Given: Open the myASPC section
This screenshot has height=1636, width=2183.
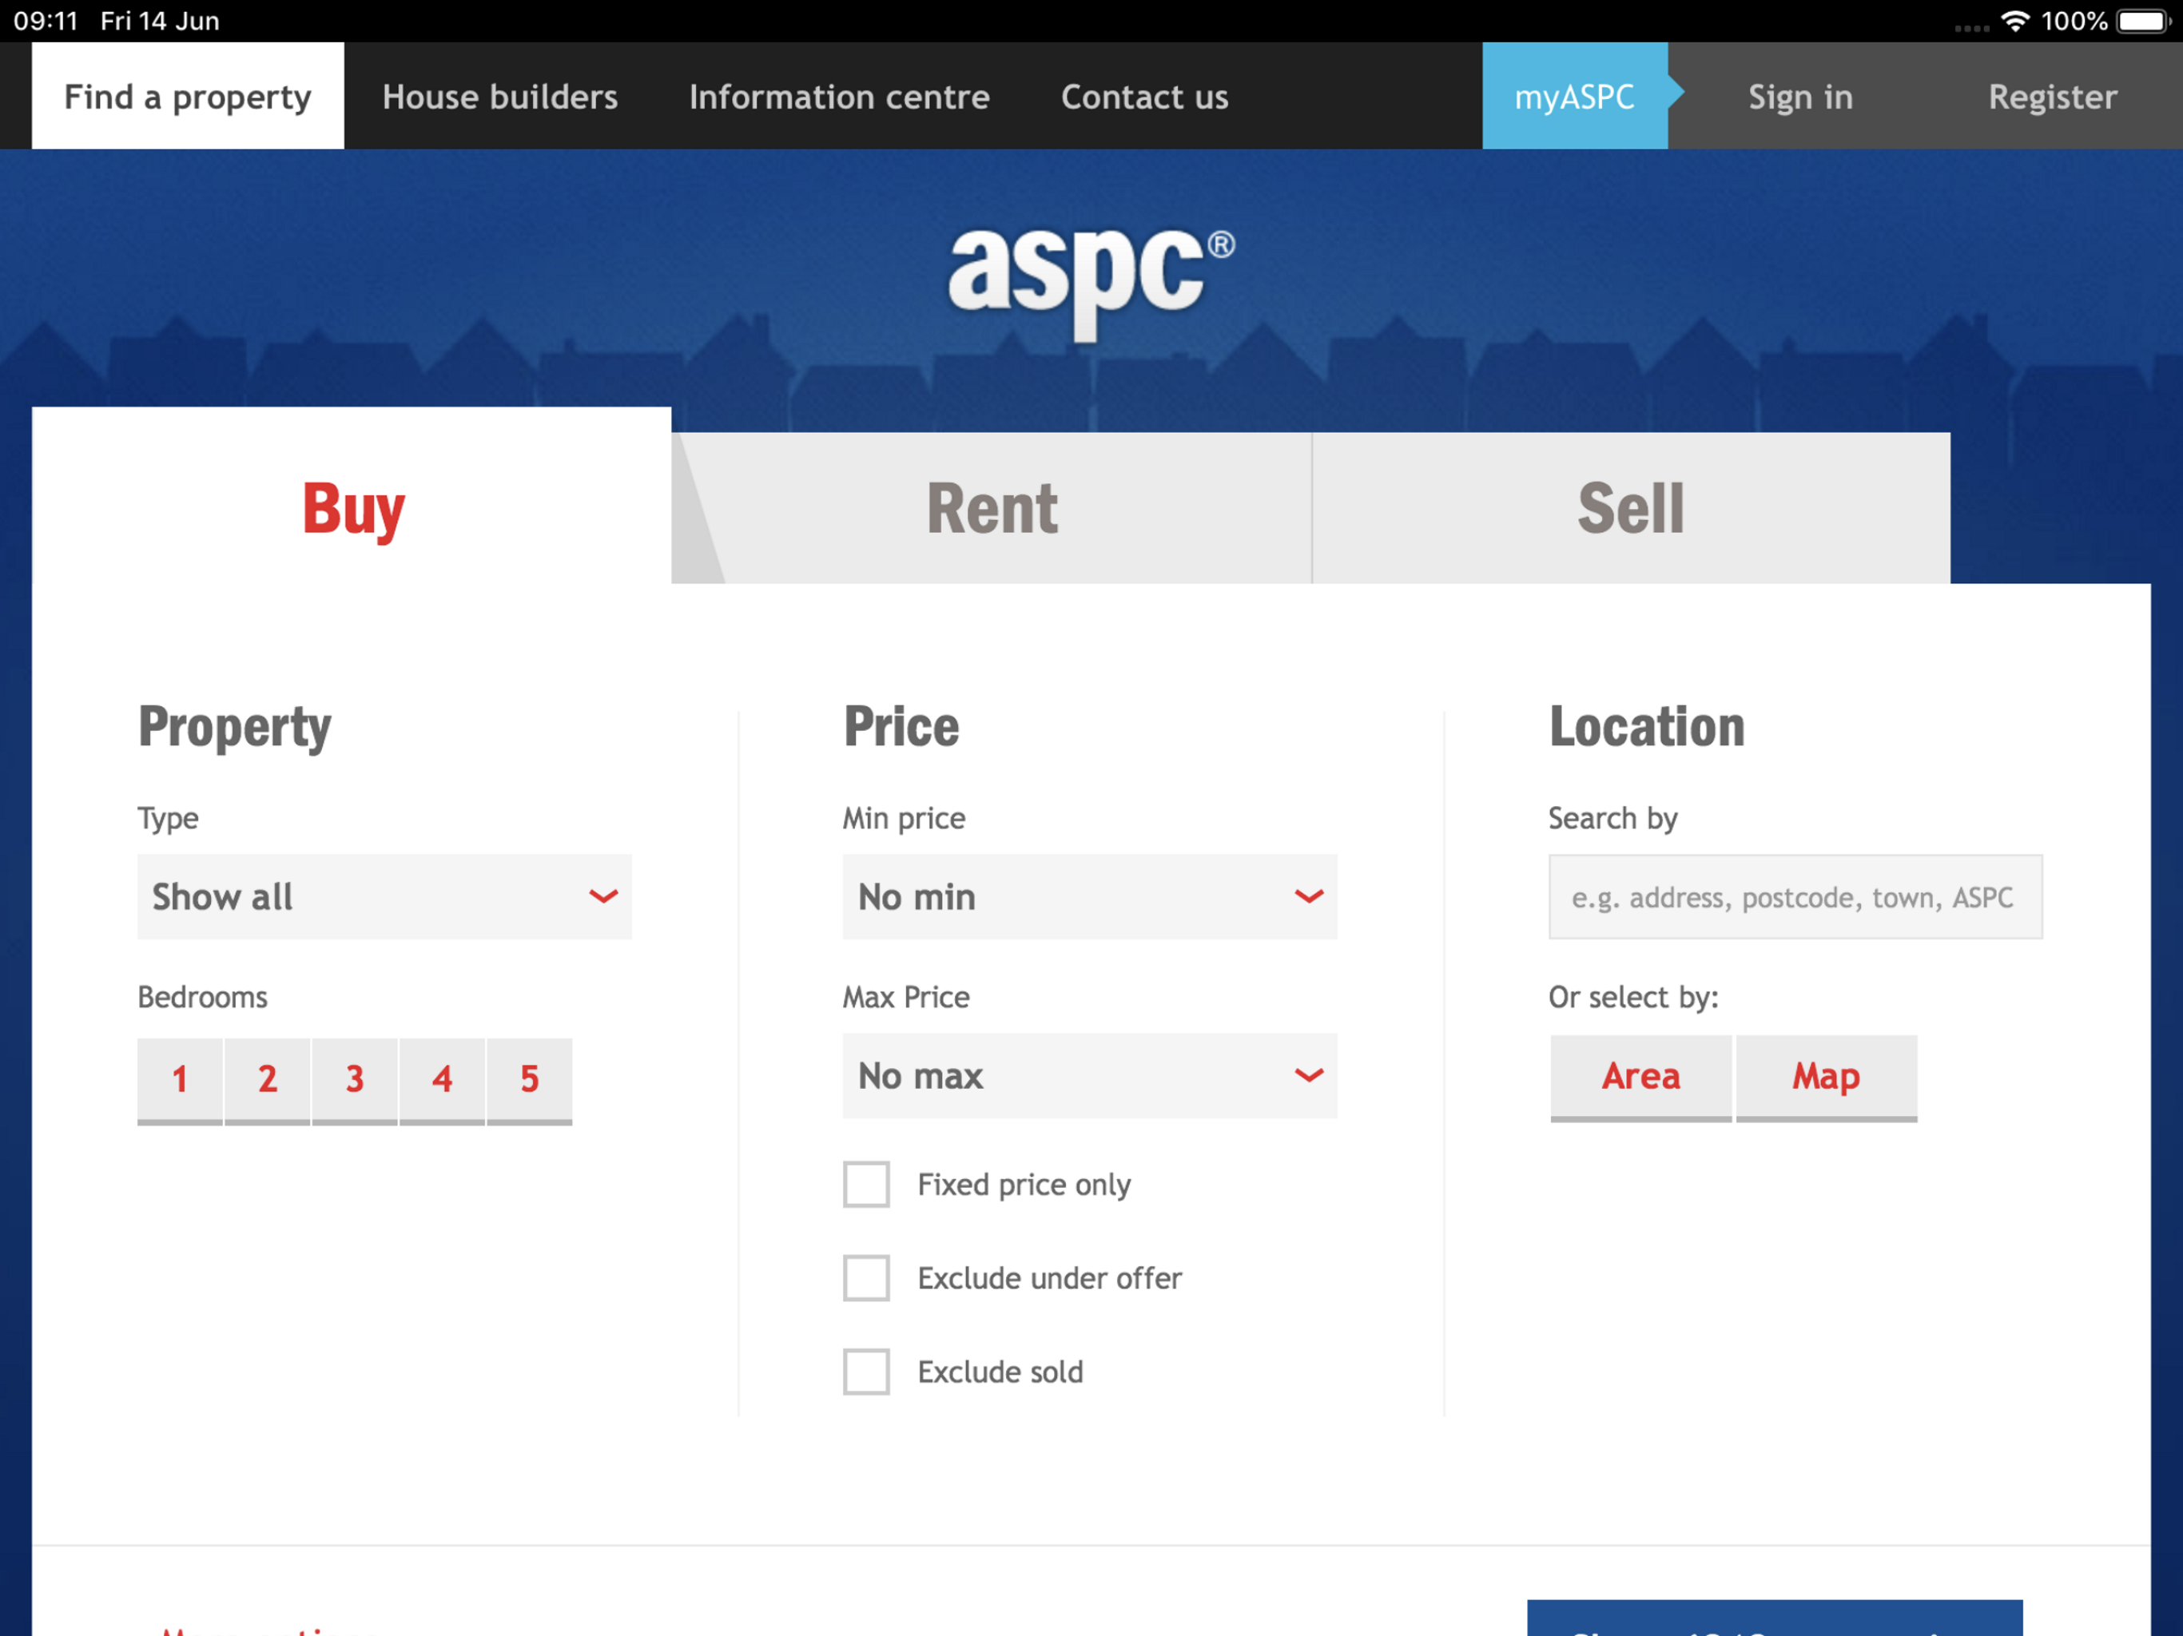Looking at the screenshot, I should 1575,96.
